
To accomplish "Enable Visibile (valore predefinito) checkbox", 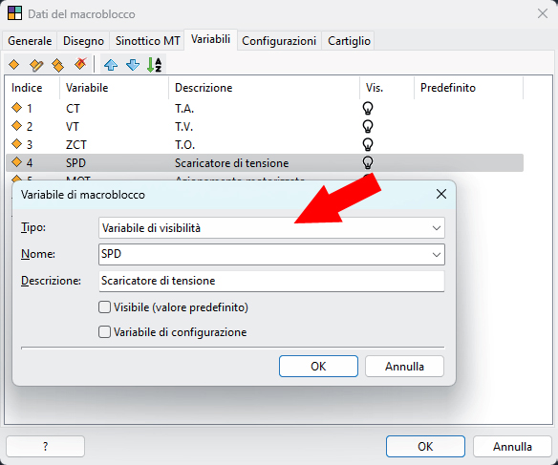I will coord(104,307).
